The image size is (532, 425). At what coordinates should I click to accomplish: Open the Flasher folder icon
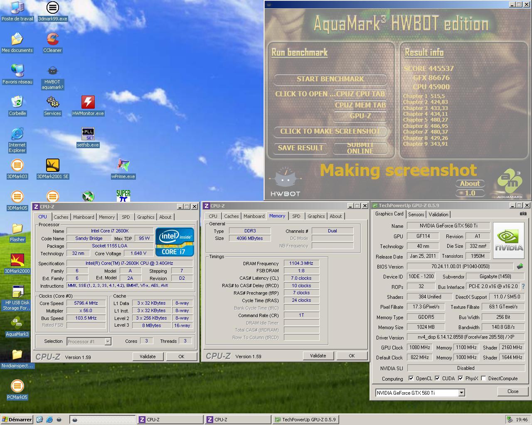click(17, 232)
